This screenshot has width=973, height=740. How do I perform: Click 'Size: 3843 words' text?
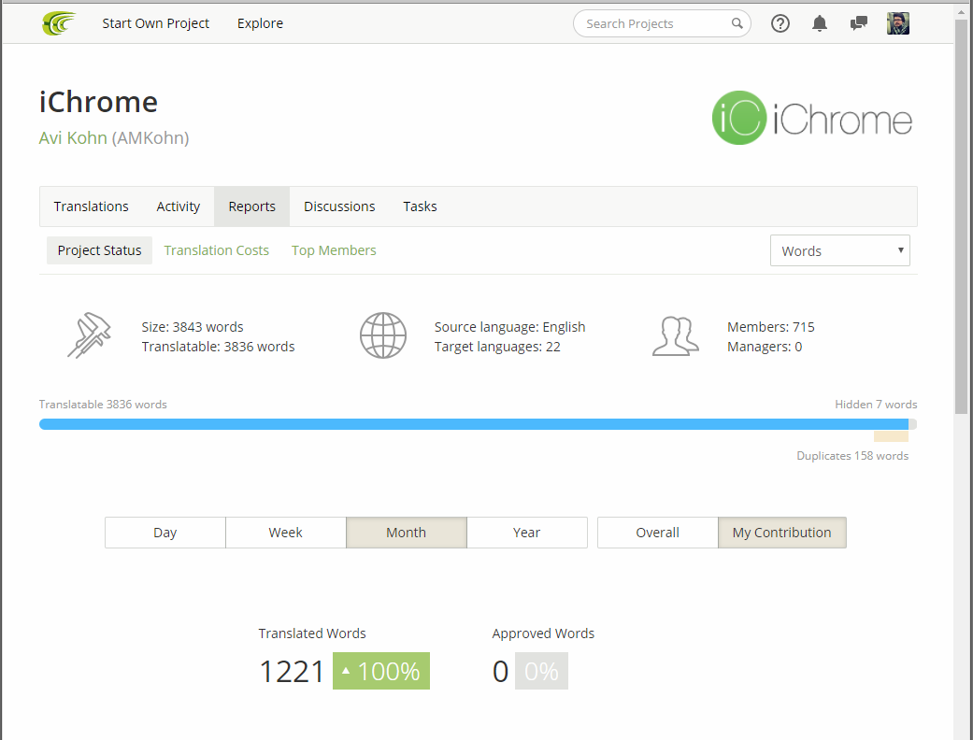tap(193, 327)
